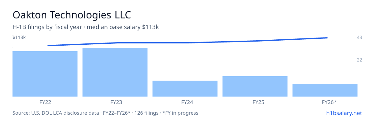The width and height of the screenshot is (375, 125).
Task: Click the 22 filings axis label
Action: click(359, 60)
